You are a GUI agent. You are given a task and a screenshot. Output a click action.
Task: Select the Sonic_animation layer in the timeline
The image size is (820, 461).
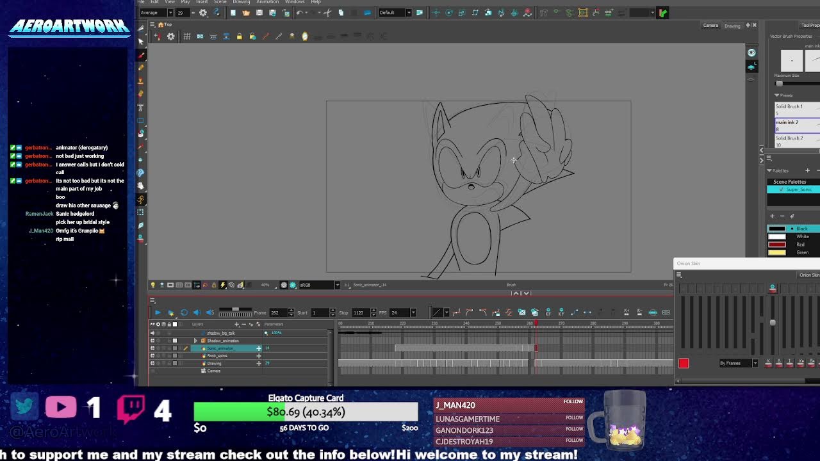click(x=222, y=348)
